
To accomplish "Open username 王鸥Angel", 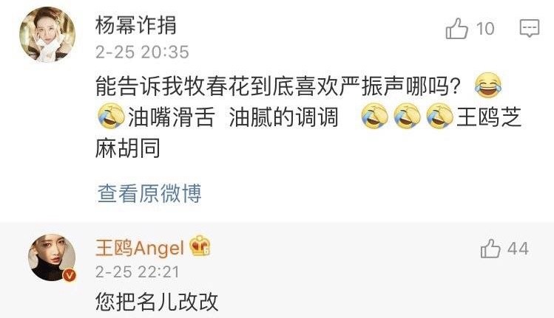I will click(x=140, y=248).
